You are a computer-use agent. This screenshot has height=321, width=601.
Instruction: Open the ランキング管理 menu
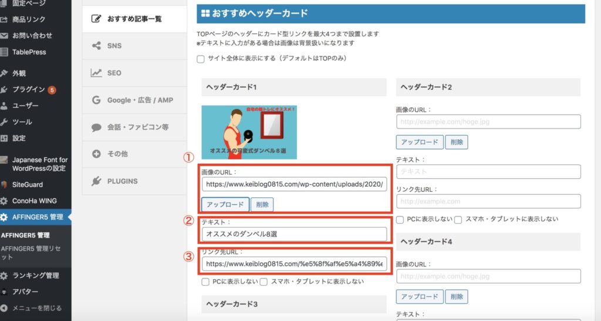(35, 275)
